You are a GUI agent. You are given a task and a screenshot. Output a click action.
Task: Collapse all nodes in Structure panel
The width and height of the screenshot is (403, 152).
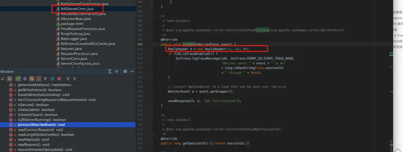117,72
